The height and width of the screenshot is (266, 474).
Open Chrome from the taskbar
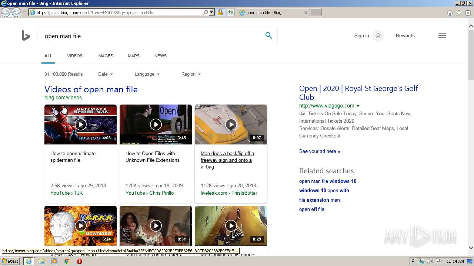(x=67, y=261)
